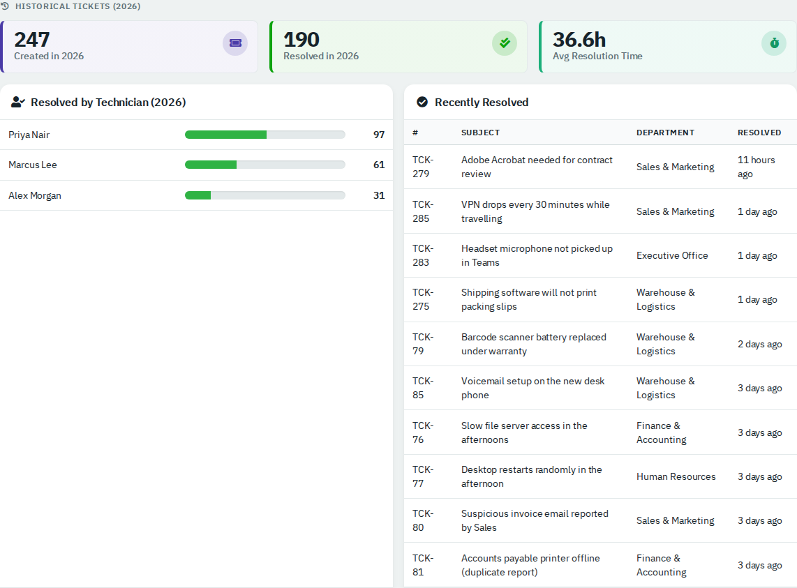Click the 'Recently Resolved' panel title

pyautogui.click(x=482, y=102)
